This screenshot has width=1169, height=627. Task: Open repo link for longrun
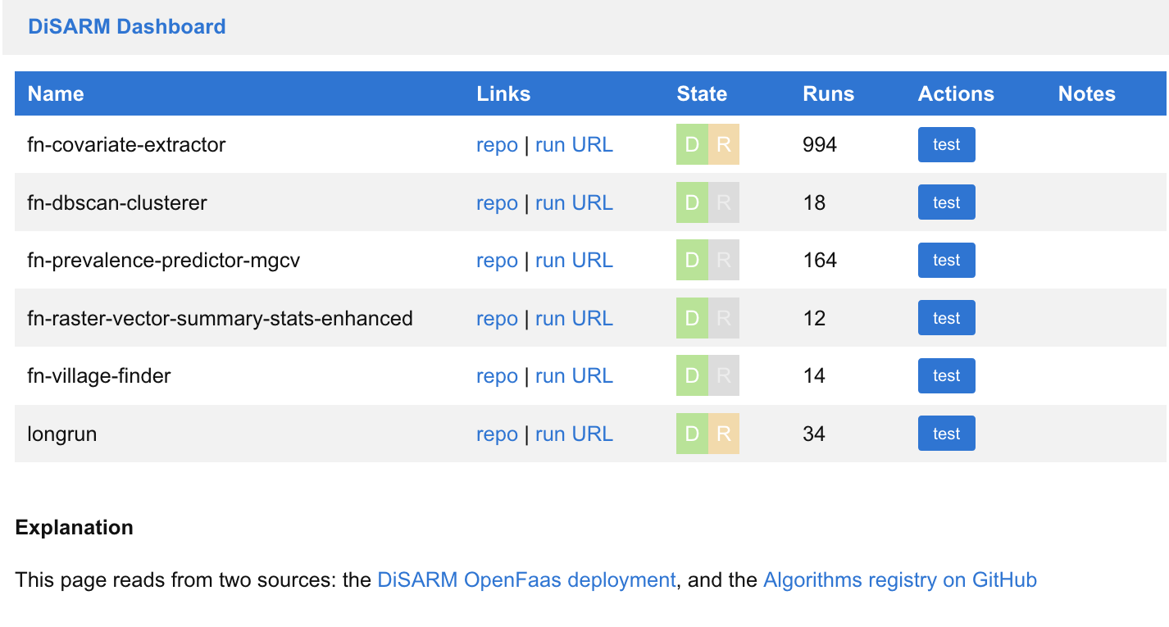(497, 434)
